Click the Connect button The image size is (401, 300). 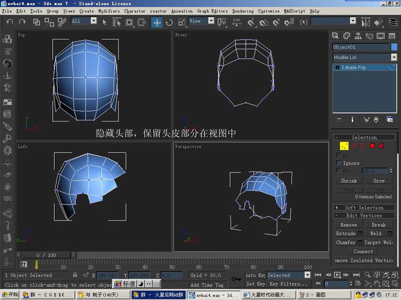click(363, 251)
